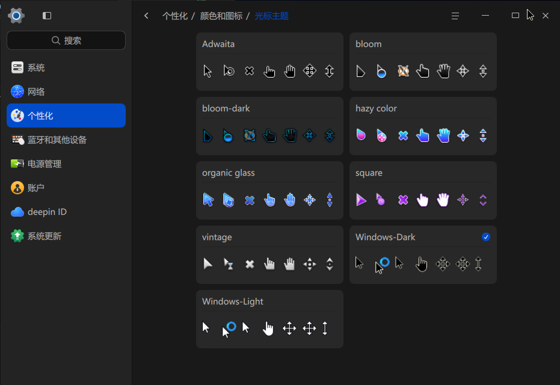Click the 光标主题 breadcrumb label

[271, 16]
